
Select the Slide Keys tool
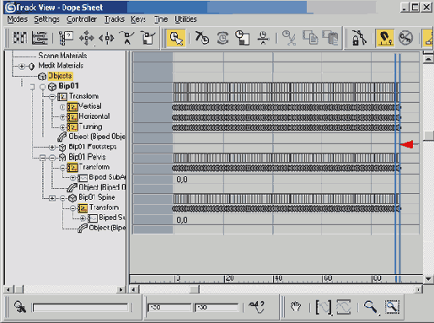point(107,38)
